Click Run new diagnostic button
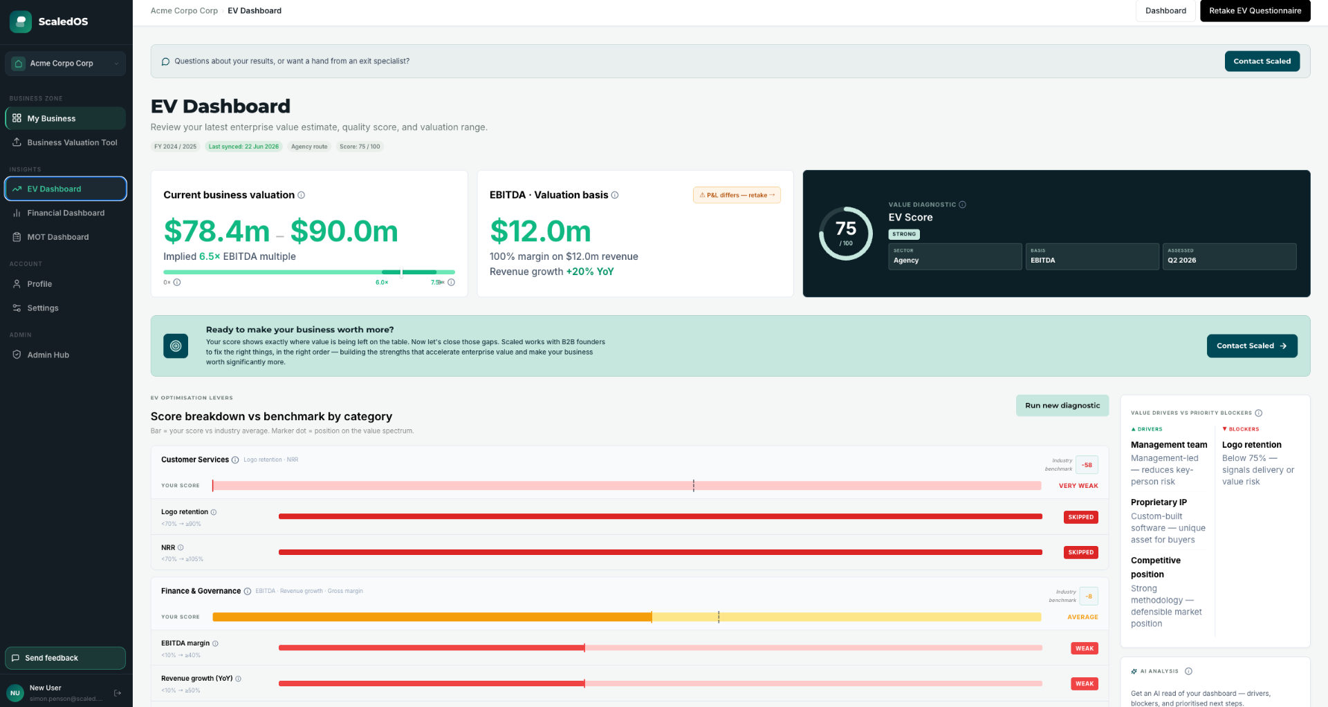 pyautogui.click(x=1062, y=406)
